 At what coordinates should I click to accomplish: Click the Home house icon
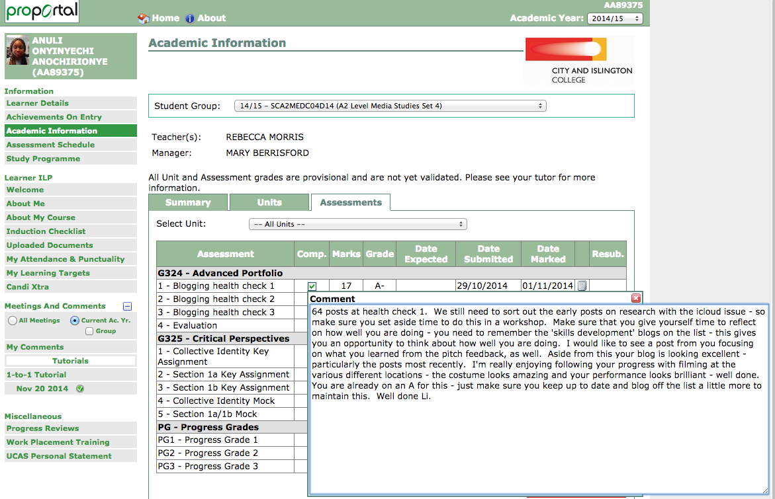click(144, 19)
